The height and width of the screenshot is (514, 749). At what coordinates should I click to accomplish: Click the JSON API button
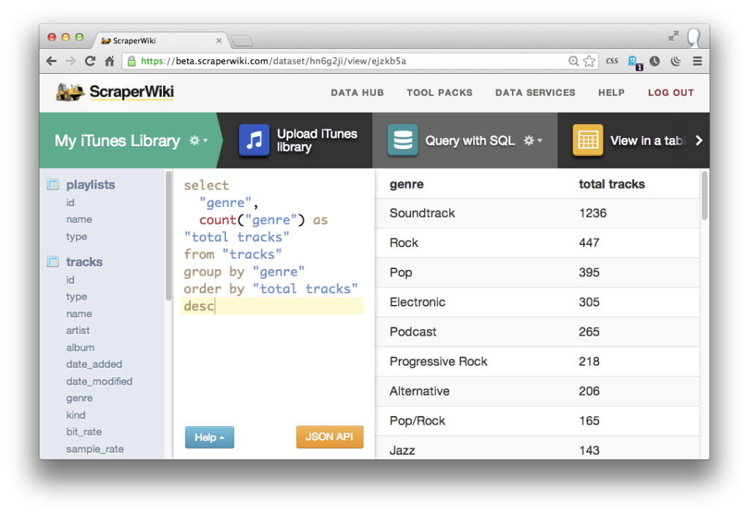point(329,436)
